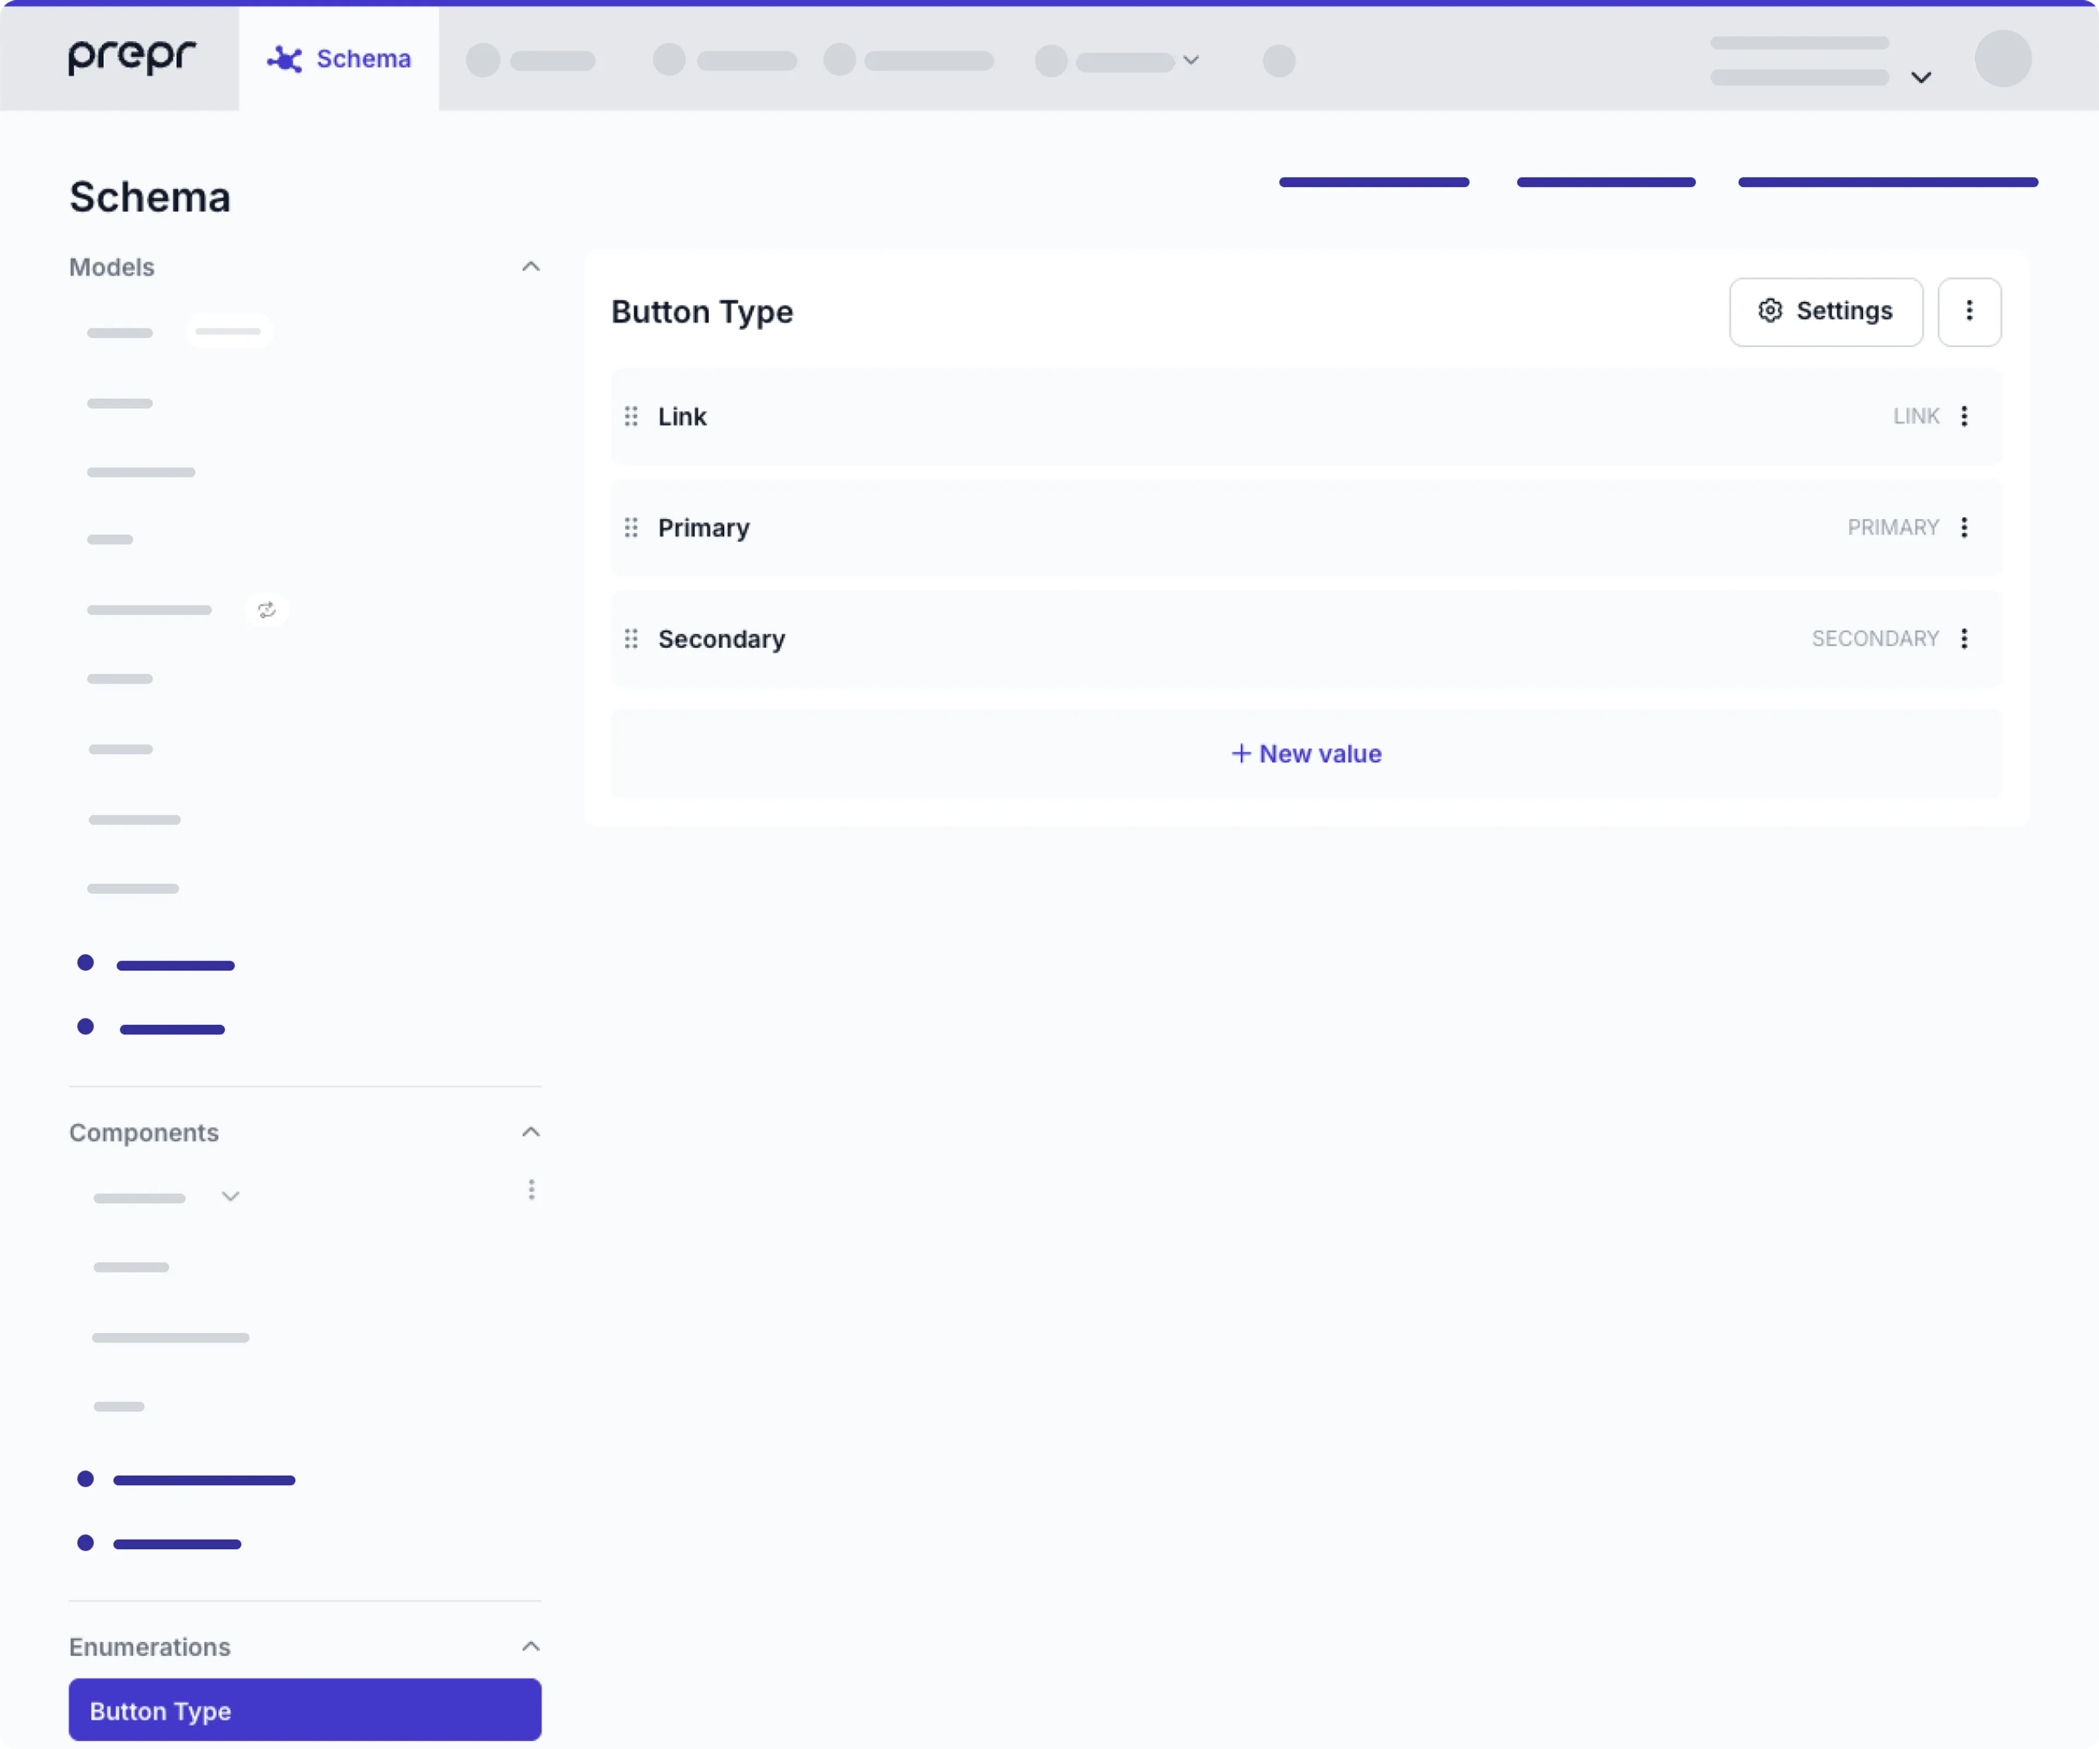Open the Primary value's three-dot menu
This screenshot has height=1749, width=2099.
pos(1964,527)
